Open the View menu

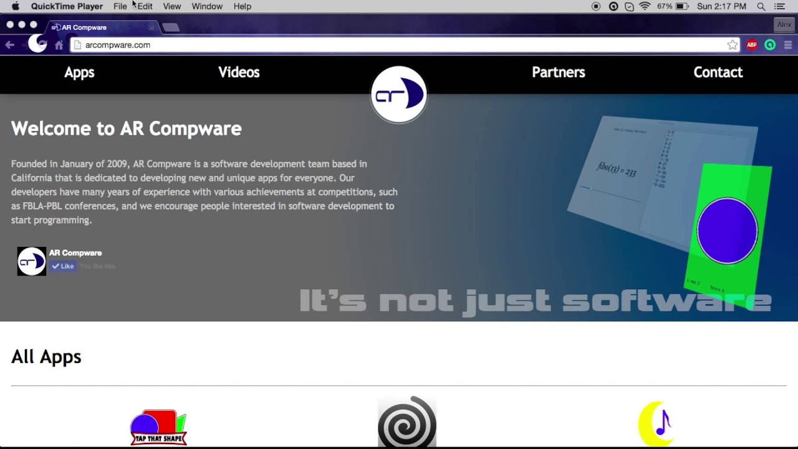coord(172,6)
